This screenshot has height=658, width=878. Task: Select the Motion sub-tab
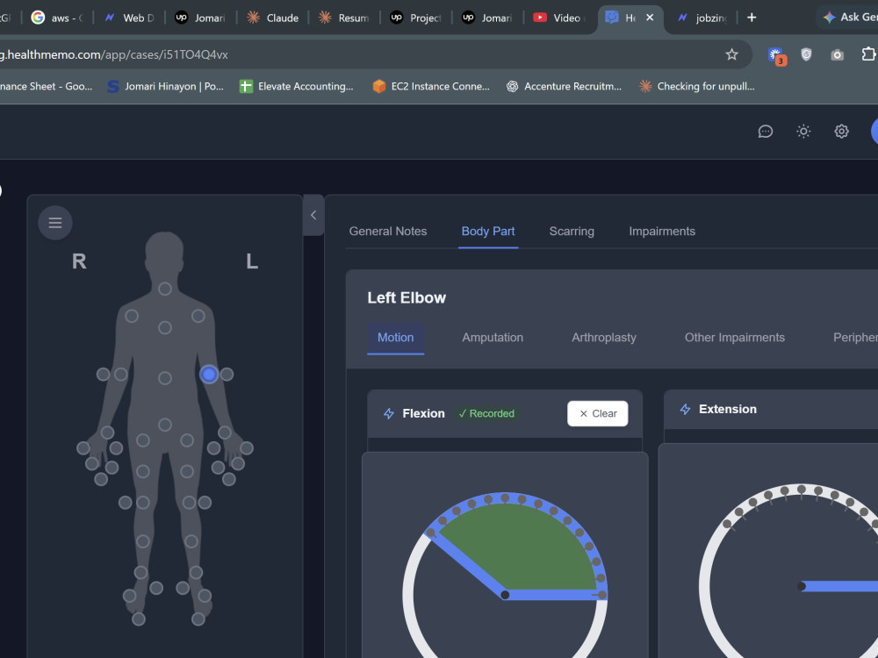pyautogui.click(x=395, y=338)
